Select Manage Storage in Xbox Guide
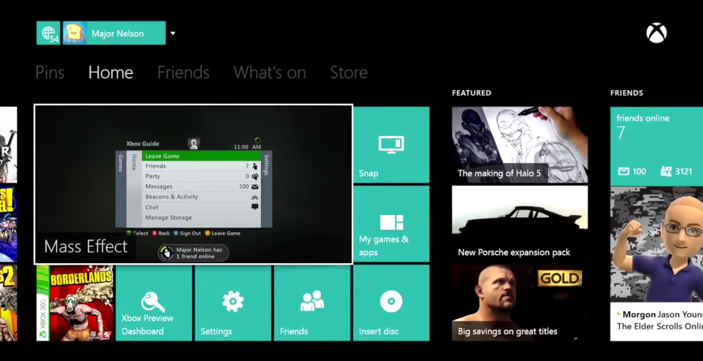Viewport: 703px width, 361px height. pos(202,218)
